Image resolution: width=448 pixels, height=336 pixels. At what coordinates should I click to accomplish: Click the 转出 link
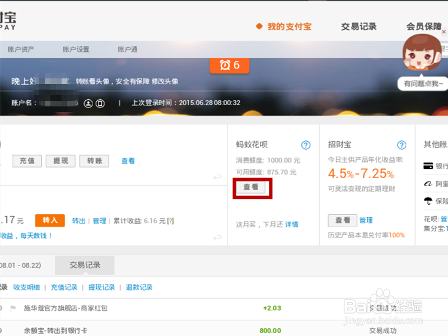[x=78, y=221]
